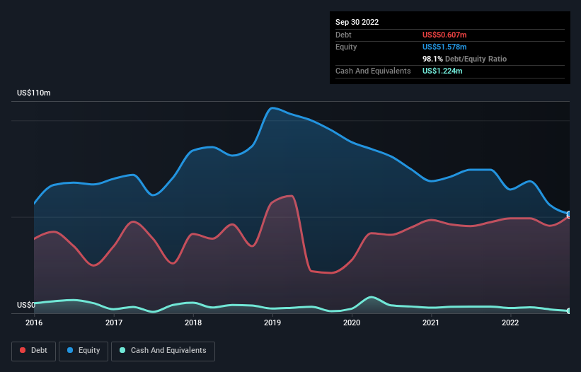Click the 2017 x-axis label
The image size is (581, 372).
[x=114, y=322]
